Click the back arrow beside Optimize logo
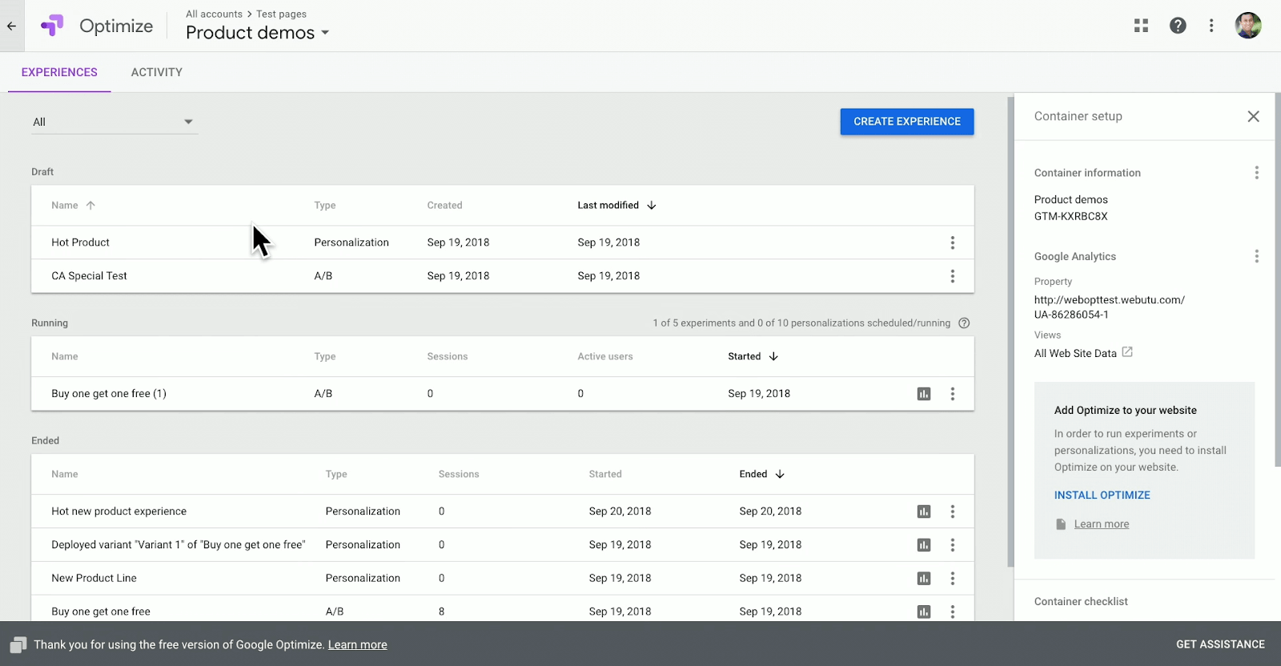Image resolution: width=1281 pixels, height=666 pixels. (11, 26)
